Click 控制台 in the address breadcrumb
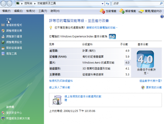Viewport: 164px width, 124px height. click(x=28, y=3)
